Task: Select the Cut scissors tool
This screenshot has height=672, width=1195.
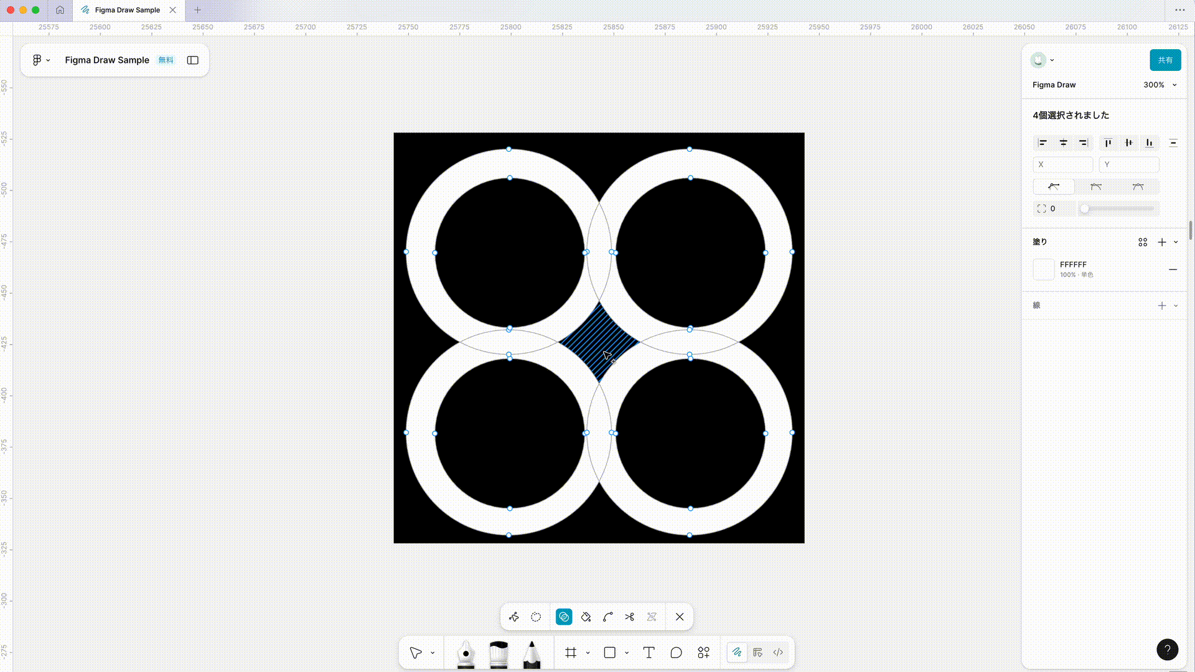Action: [x=630, y=617]
